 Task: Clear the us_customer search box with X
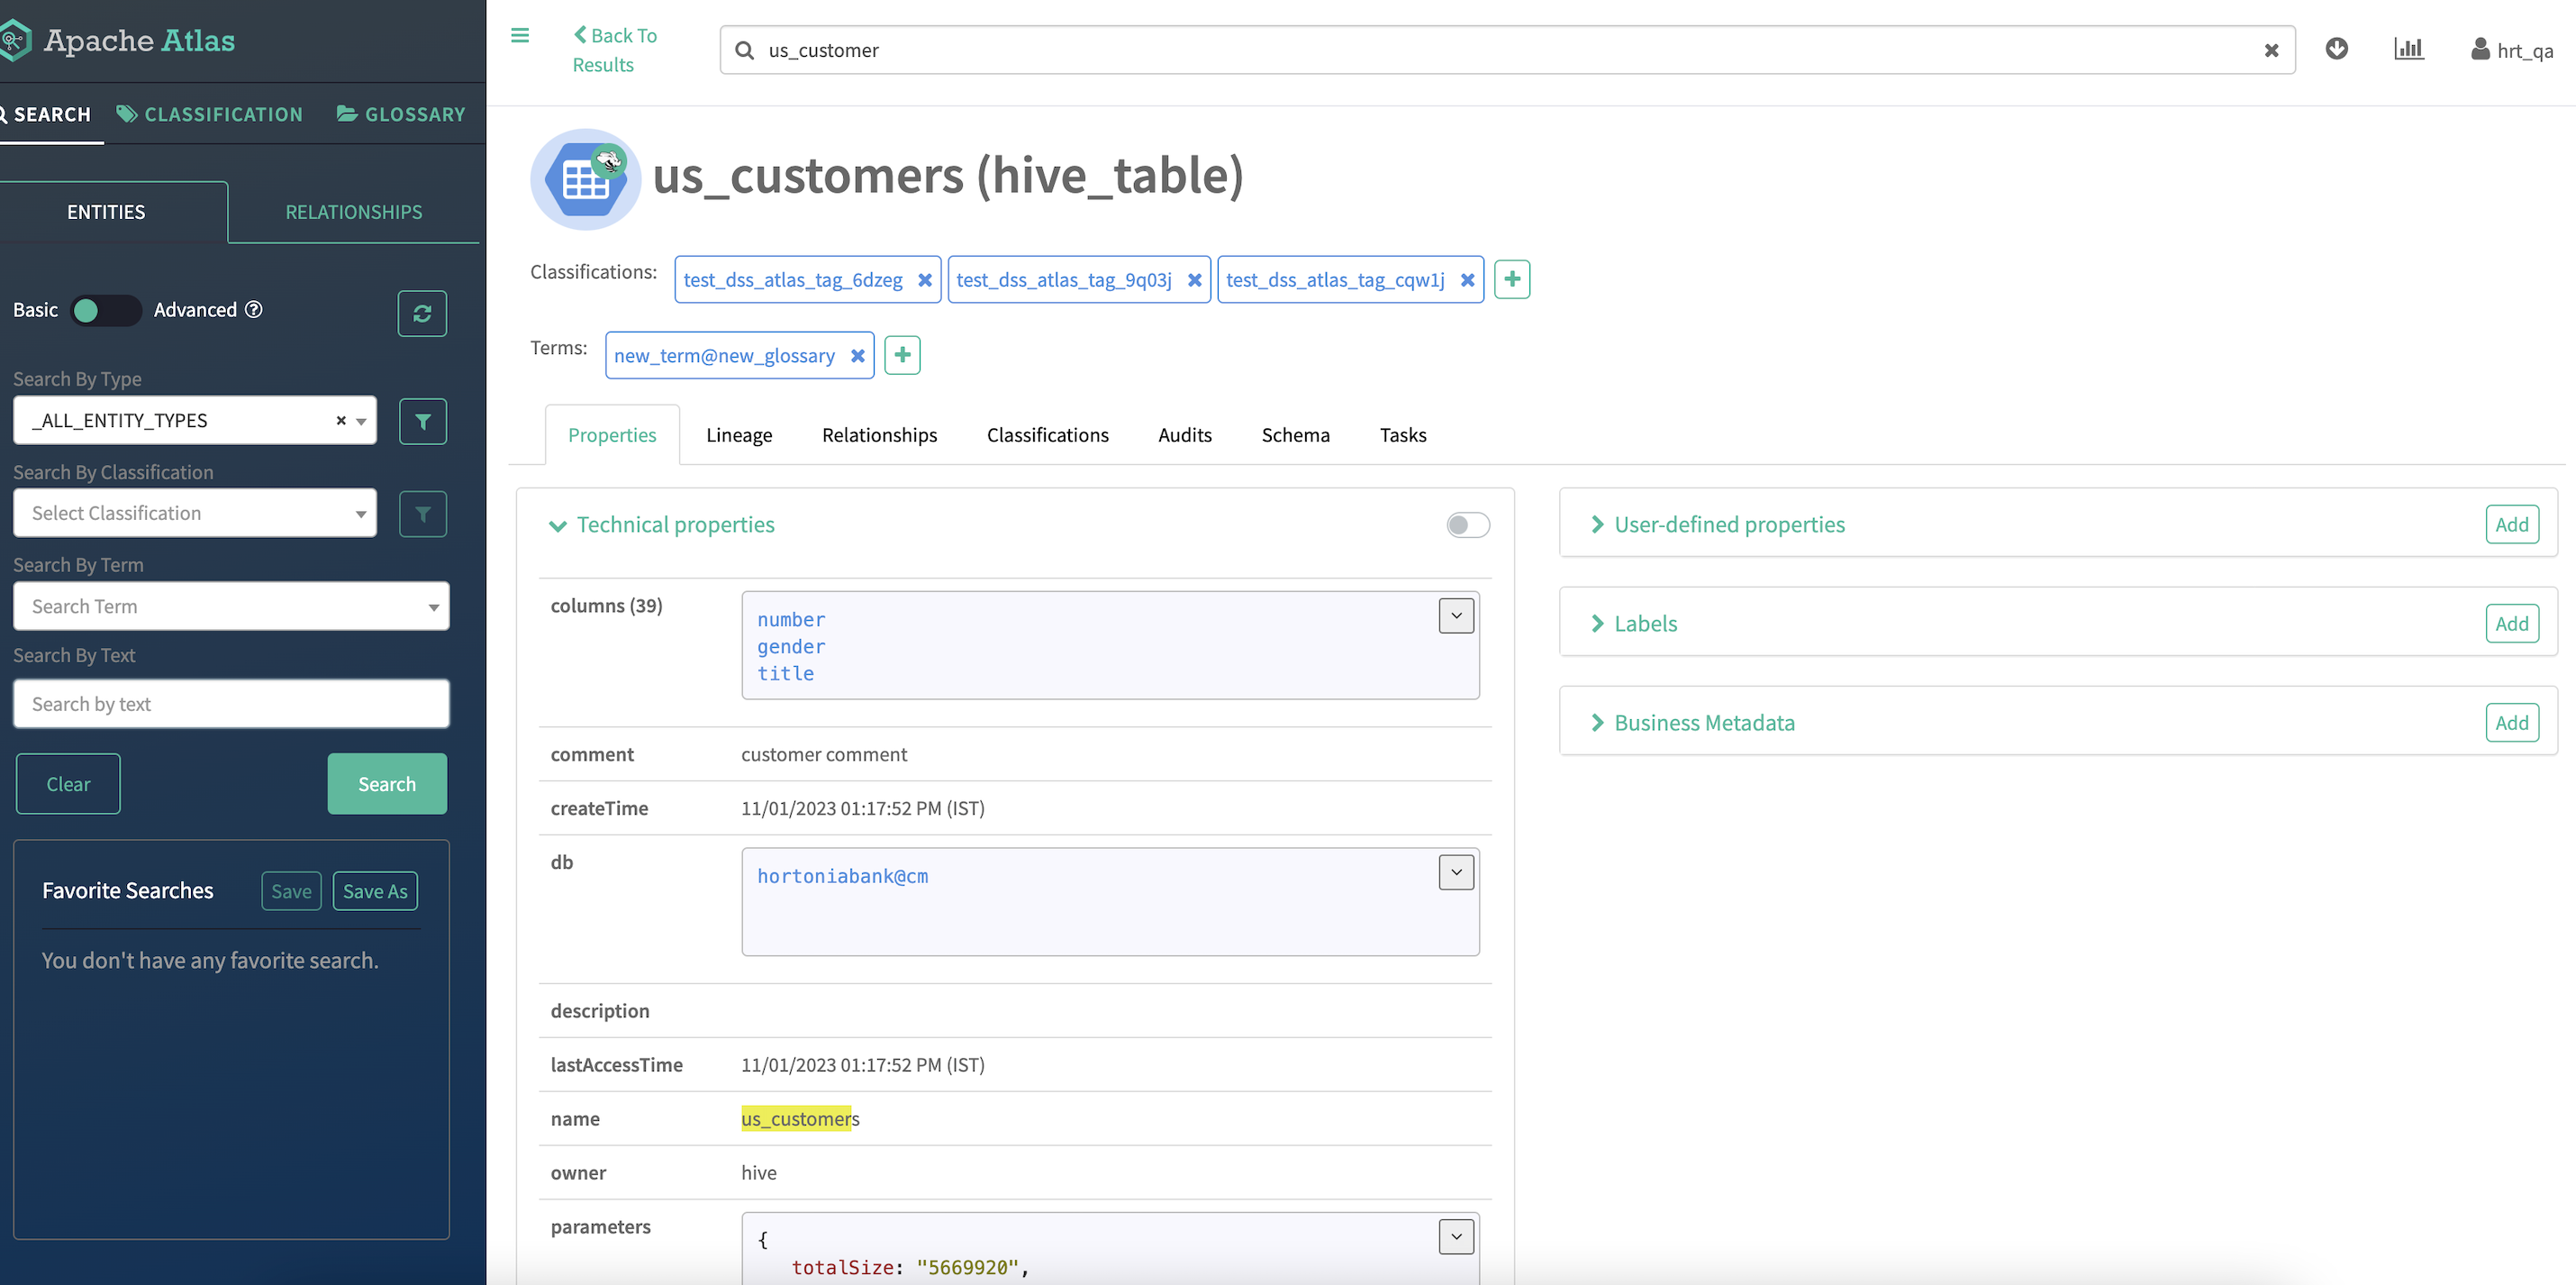(x=2271, y=50)
